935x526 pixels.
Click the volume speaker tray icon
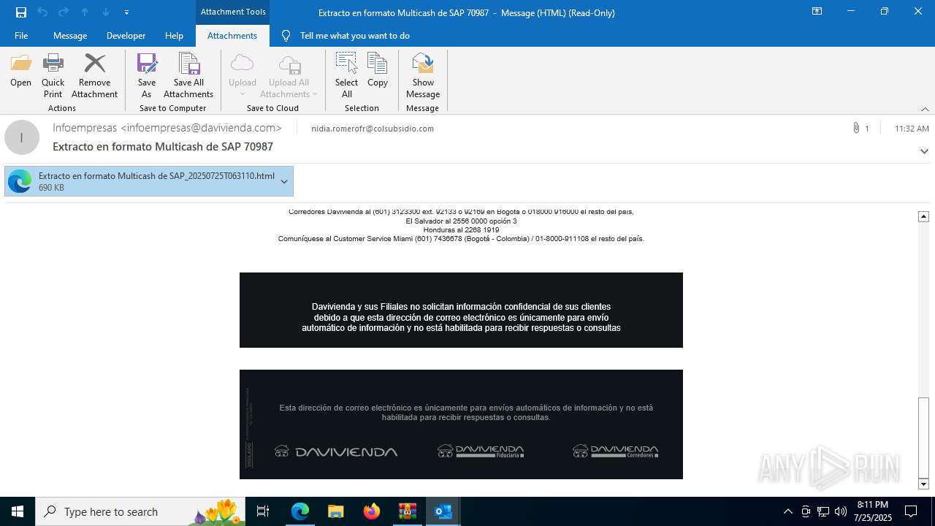pyautogui.click(x=841, y=511)
